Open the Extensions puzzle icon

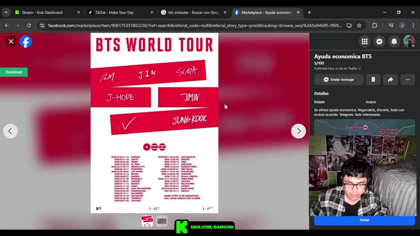[x=375, y=26]
